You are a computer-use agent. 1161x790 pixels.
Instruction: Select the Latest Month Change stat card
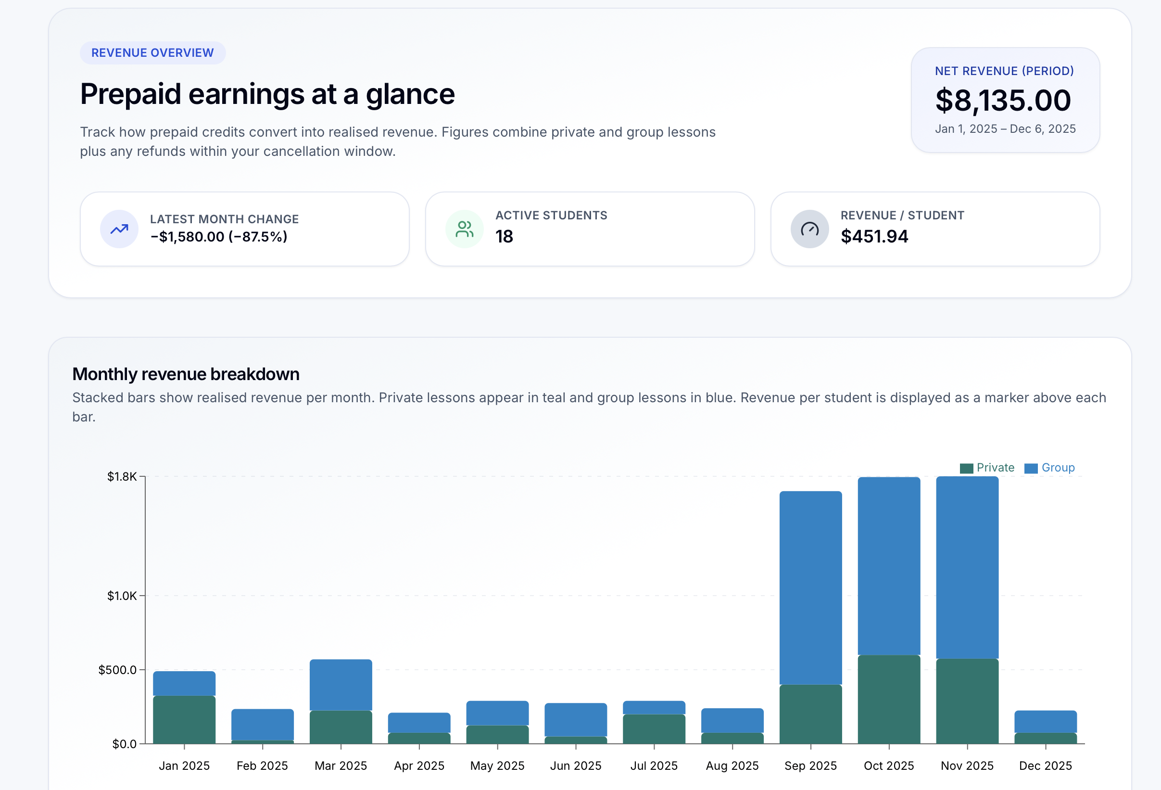coord(245,229)
